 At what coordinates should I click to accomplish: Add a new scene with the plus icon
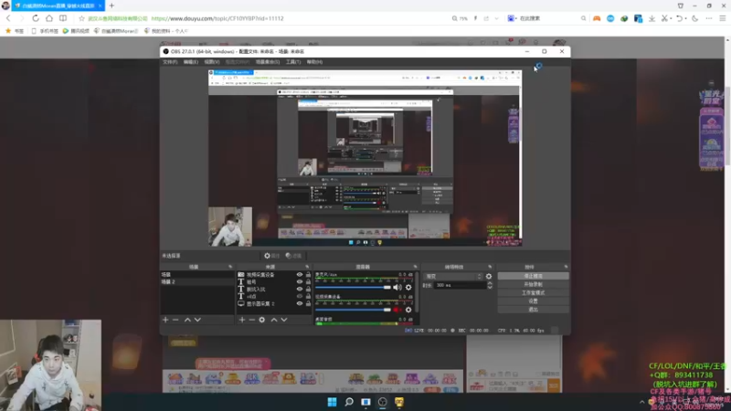[x=165, y=320]
